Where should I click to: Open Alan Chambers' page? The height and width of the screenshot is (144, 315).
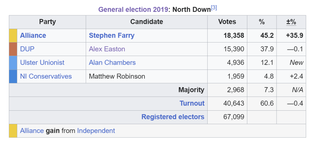(x=112, y=63)
